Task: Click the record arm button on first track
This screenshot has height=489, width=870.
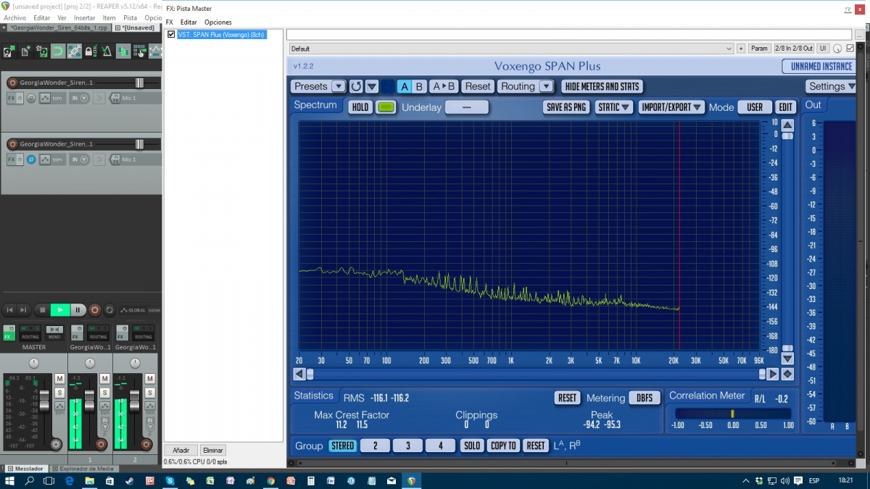Action: coord(12,83)
